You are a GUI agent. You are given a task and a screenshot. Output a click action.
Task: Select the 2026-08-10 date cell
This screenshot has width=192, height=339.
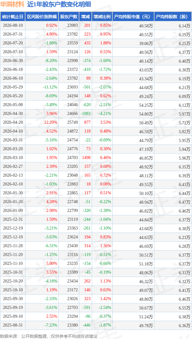(x=13, y=25)
